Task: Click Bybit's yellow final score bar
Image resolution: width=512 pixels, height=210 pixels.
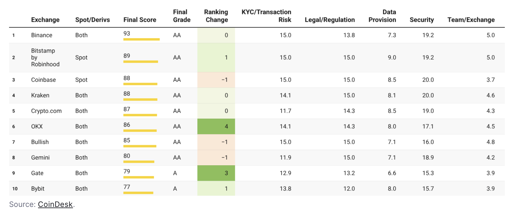Action: (x=138, y=193)
